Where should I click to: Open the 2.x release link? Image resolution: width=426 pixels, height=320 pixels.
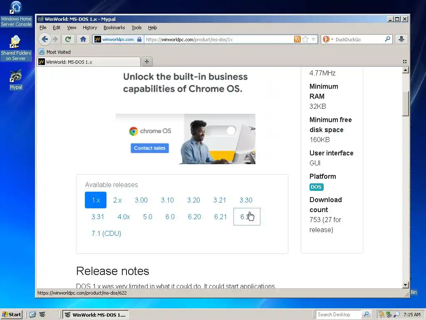point(117,200)
